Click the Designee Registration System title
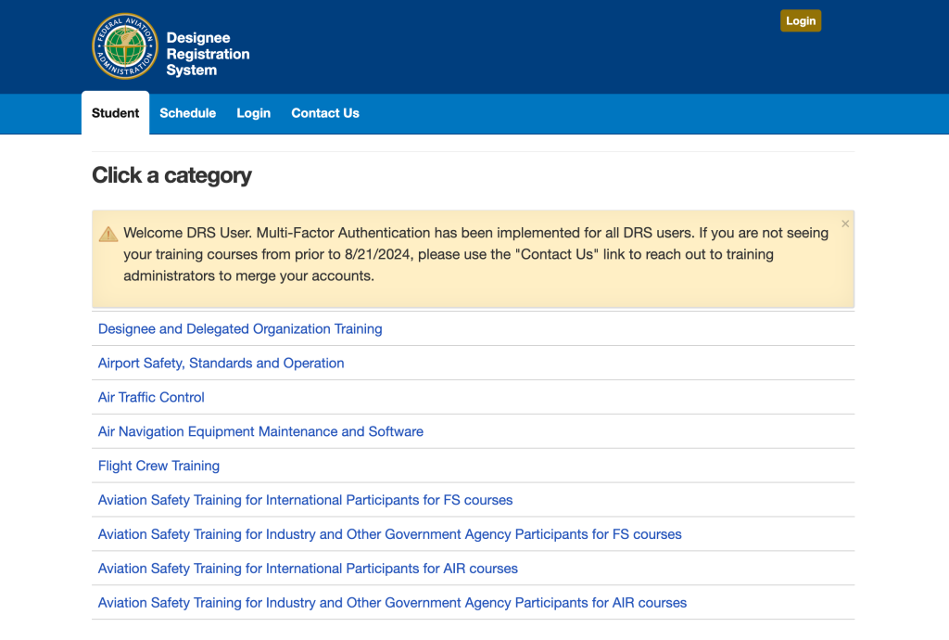949x640 pixels. (x=208, y=54)
